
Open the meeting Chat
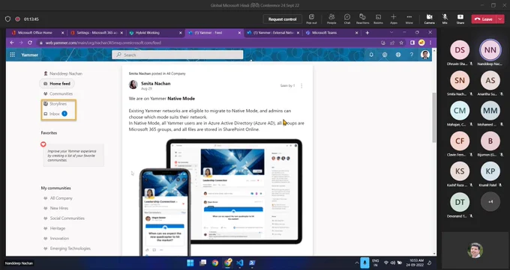347,19
